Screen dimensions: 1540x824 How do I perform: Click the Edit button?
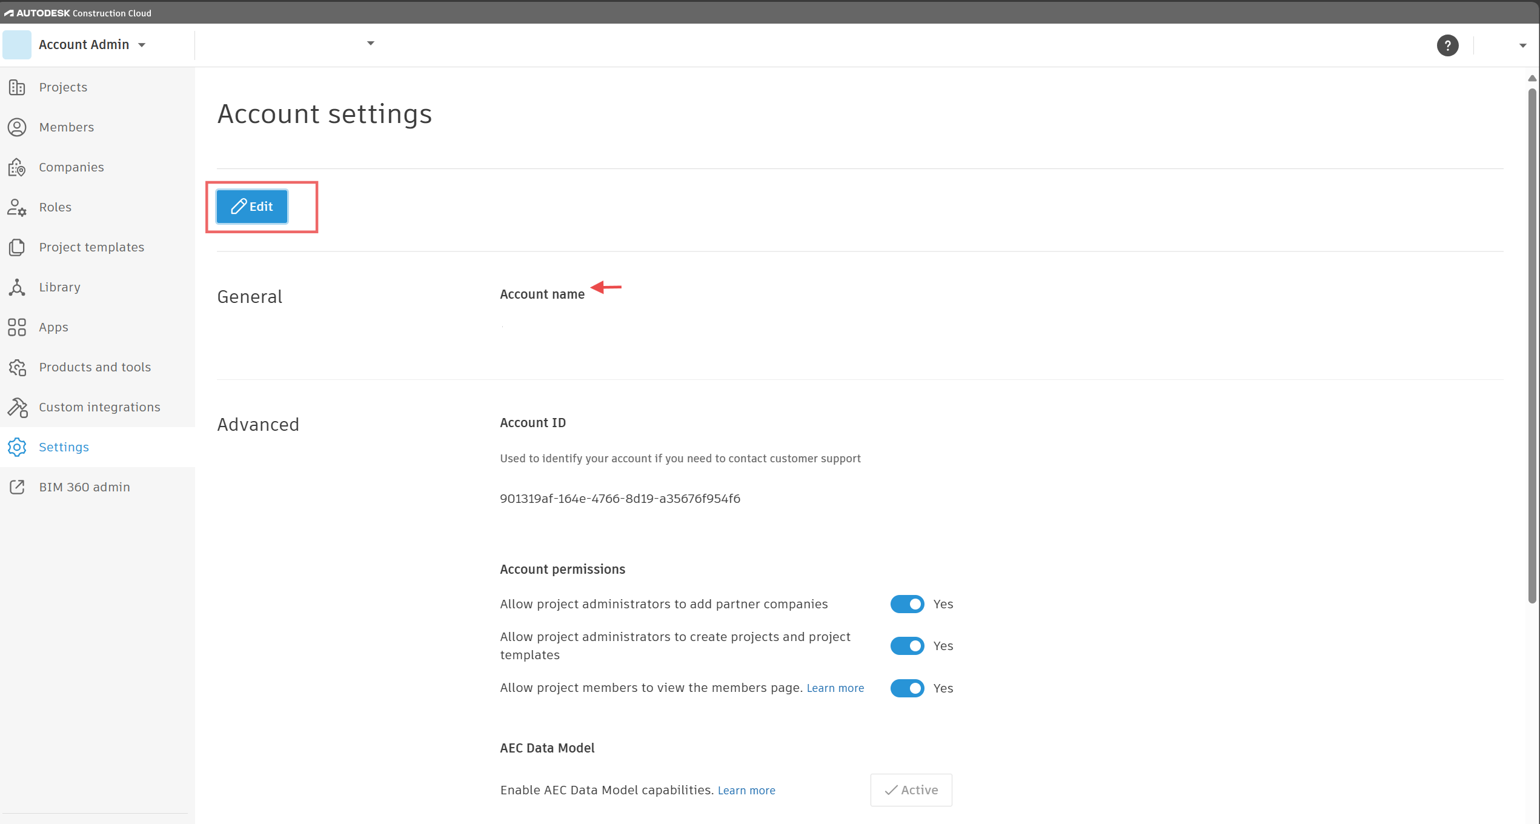pos(252,207)
